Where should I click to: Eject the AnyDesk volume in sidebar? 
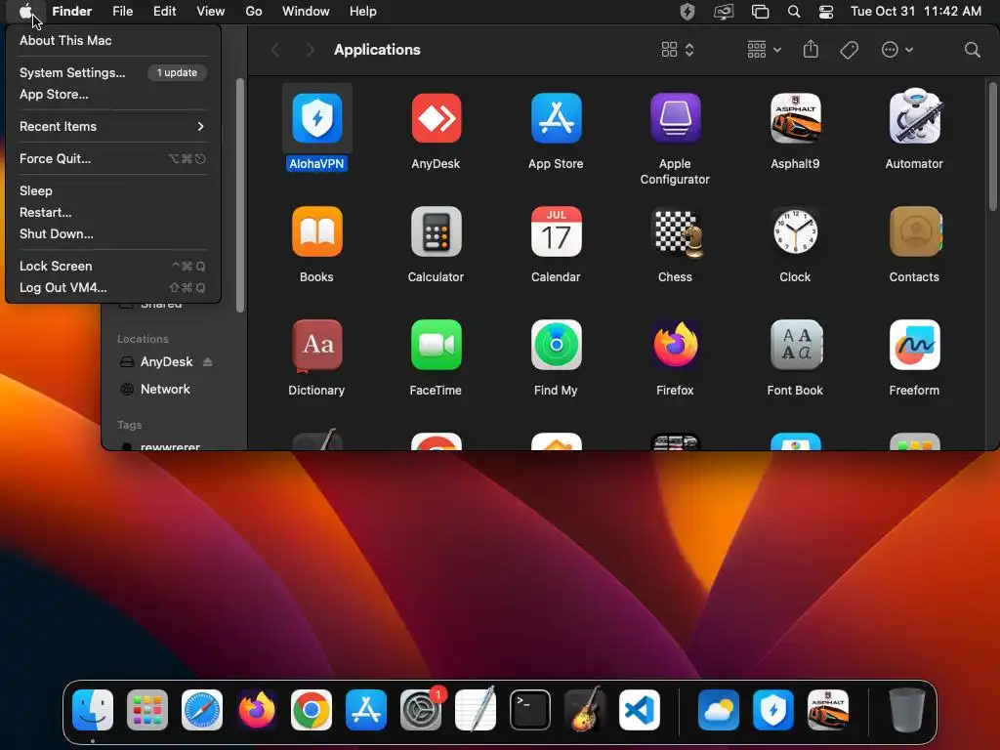tap(207, 362)
